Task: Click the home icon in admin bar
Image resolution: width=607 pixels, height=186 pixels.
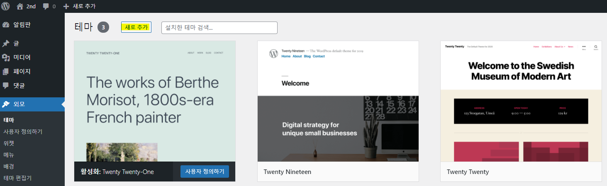Action: (x=20, y=6)
